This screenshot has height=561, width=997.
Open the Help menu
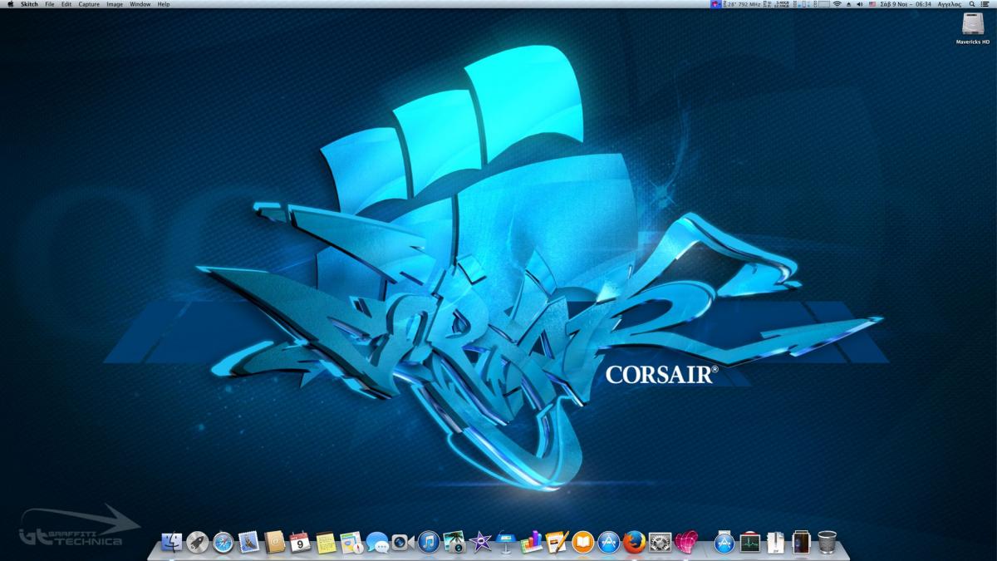pos(164,4)
